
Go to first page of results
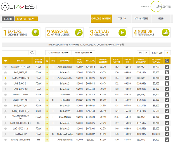click(x=140, y=53)
